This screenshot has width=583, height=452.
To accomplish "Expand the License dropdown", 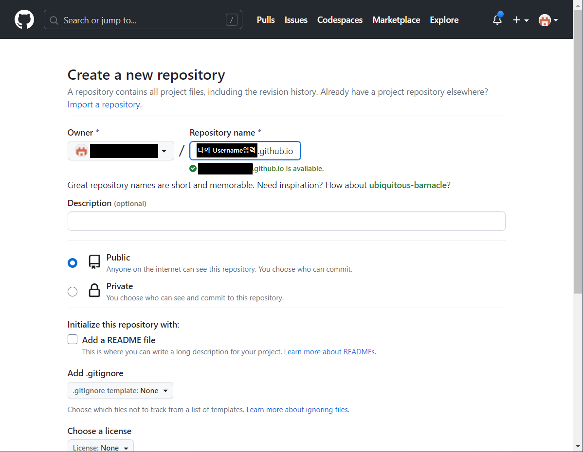I will point(100,447).
